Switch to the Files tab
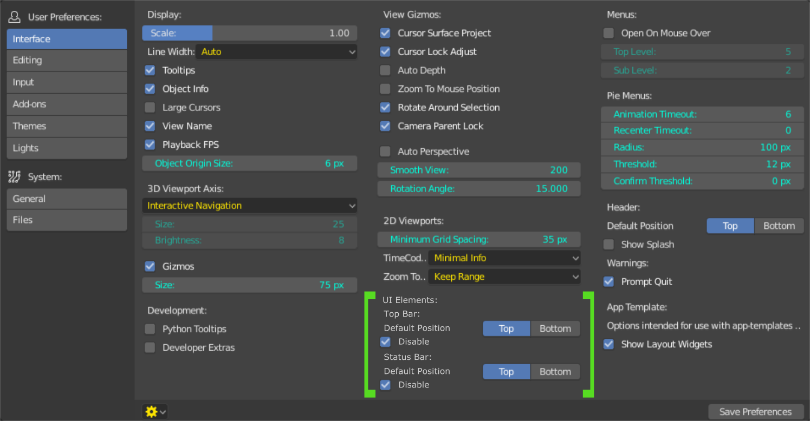810x421 pixels. (67, 220)
